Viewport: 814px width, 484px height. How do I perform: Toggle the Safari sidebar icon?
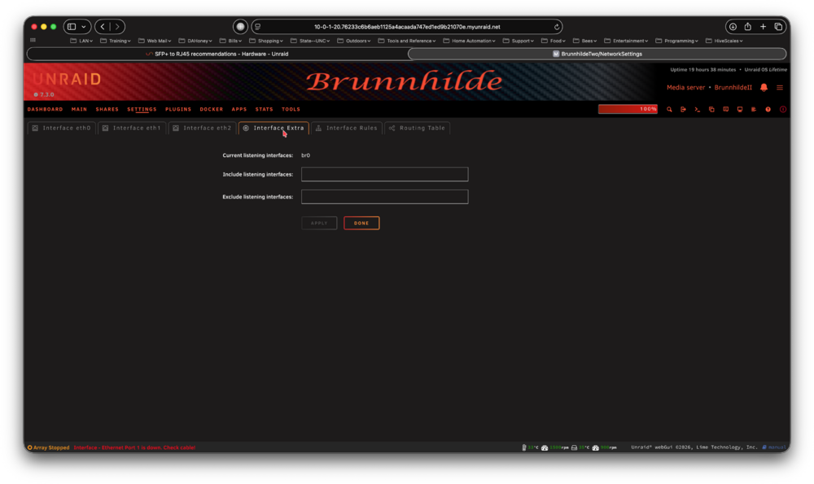click(72, 27)
